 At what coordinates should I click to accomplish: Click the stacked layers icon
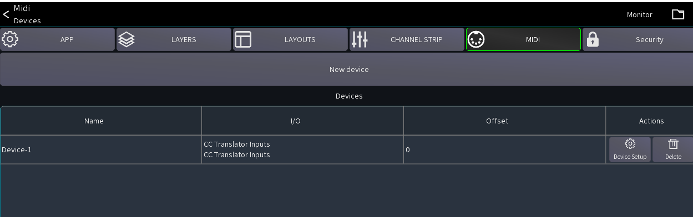click(x=127, y=40)
